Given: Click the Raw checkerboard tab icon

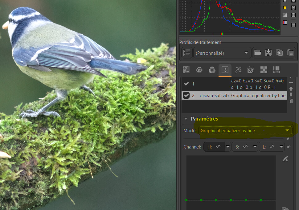Looking at the screenshot, I should click(x=264, y=70).
